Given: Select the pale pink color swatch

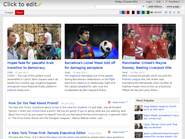Looking at the screenshot, I should click(136, 12).
